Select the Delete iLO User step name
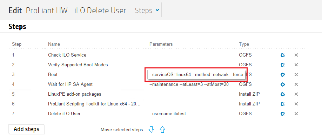Image resolution: width=322 pixels, height=140 pixels. (x=64, y=114)
